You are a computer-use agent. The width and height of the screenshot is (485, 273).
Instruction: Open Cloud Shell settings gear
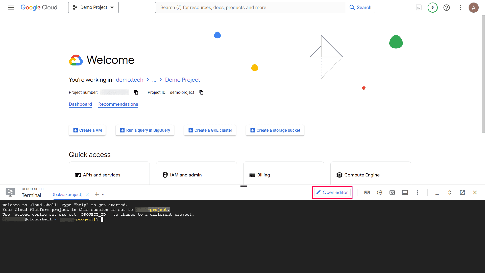pos(379,192)
